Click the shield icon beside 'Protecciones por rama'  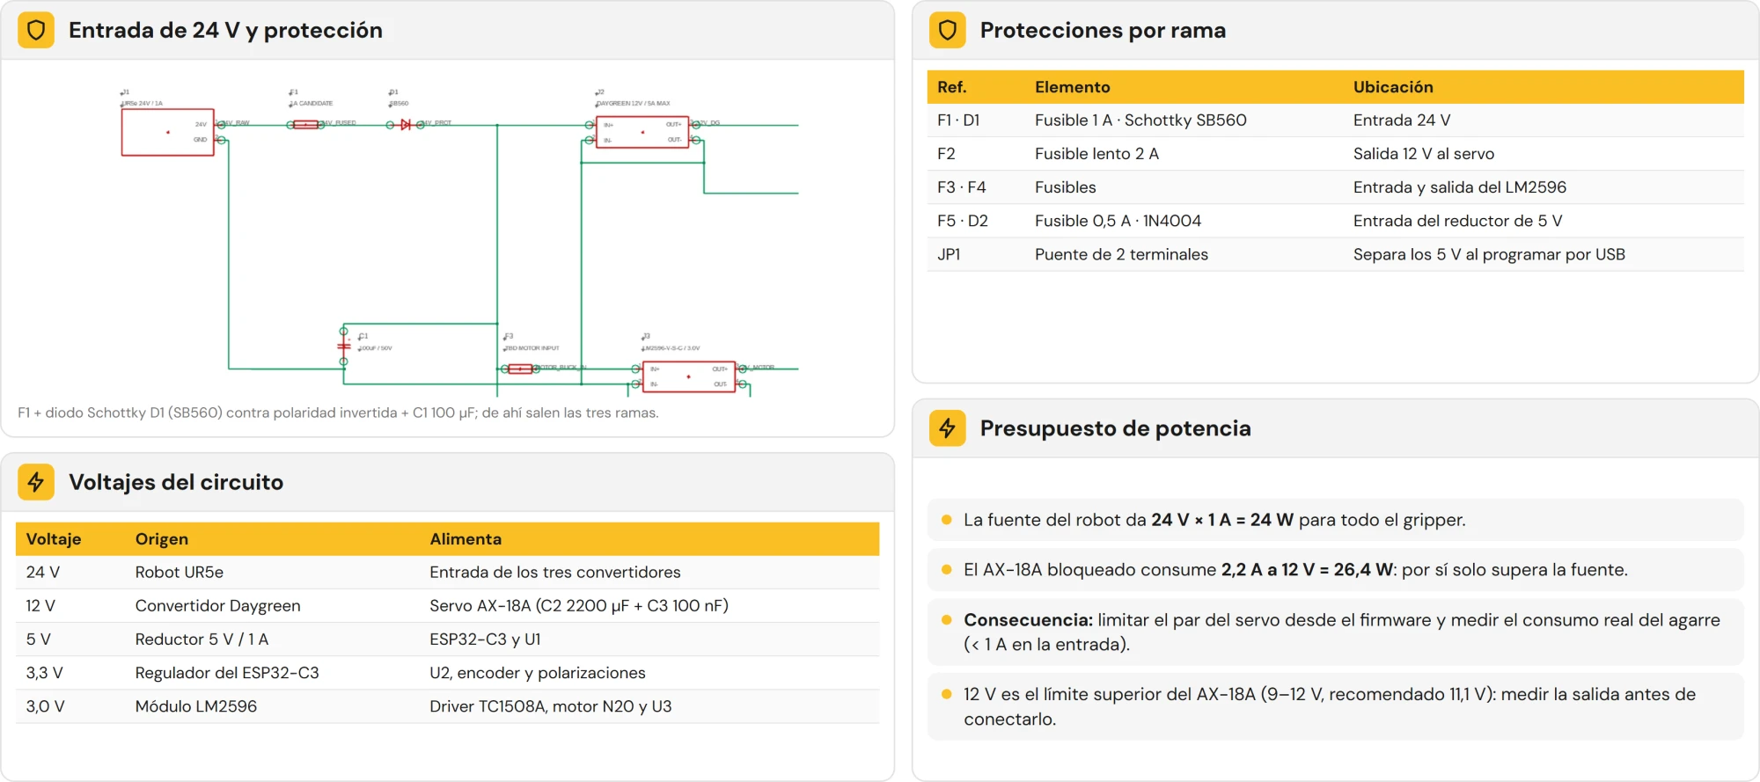(948, 30)
